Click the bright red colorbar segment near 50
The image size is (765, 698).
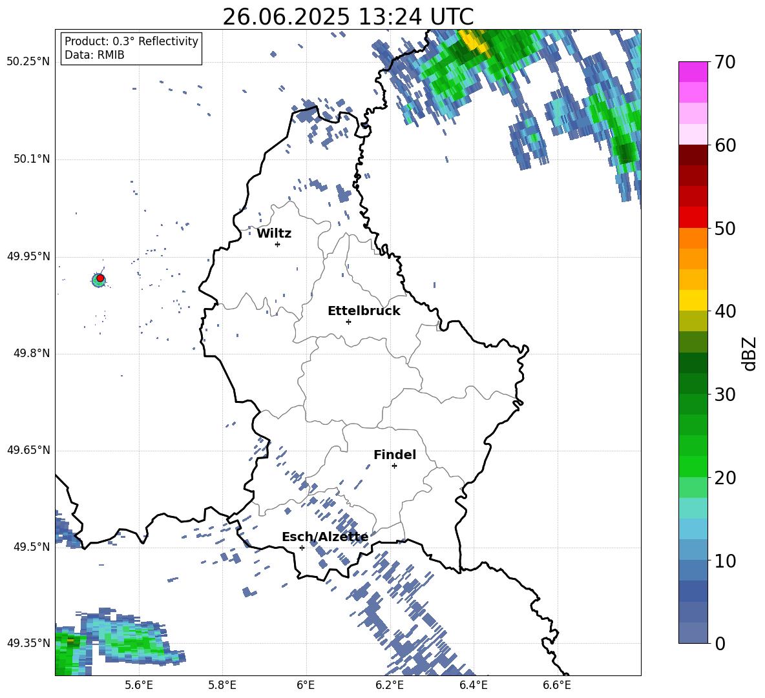coord(693,218)
